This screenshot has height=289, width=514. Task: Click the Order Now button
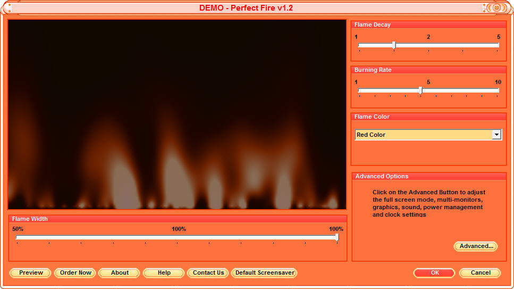[75, 273]
